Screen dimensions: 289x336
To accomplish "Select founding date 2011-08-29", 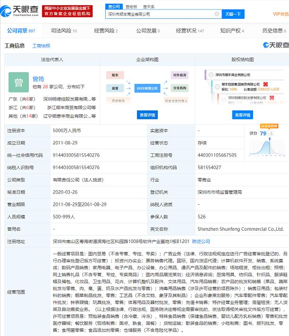I will click(65, 143).
